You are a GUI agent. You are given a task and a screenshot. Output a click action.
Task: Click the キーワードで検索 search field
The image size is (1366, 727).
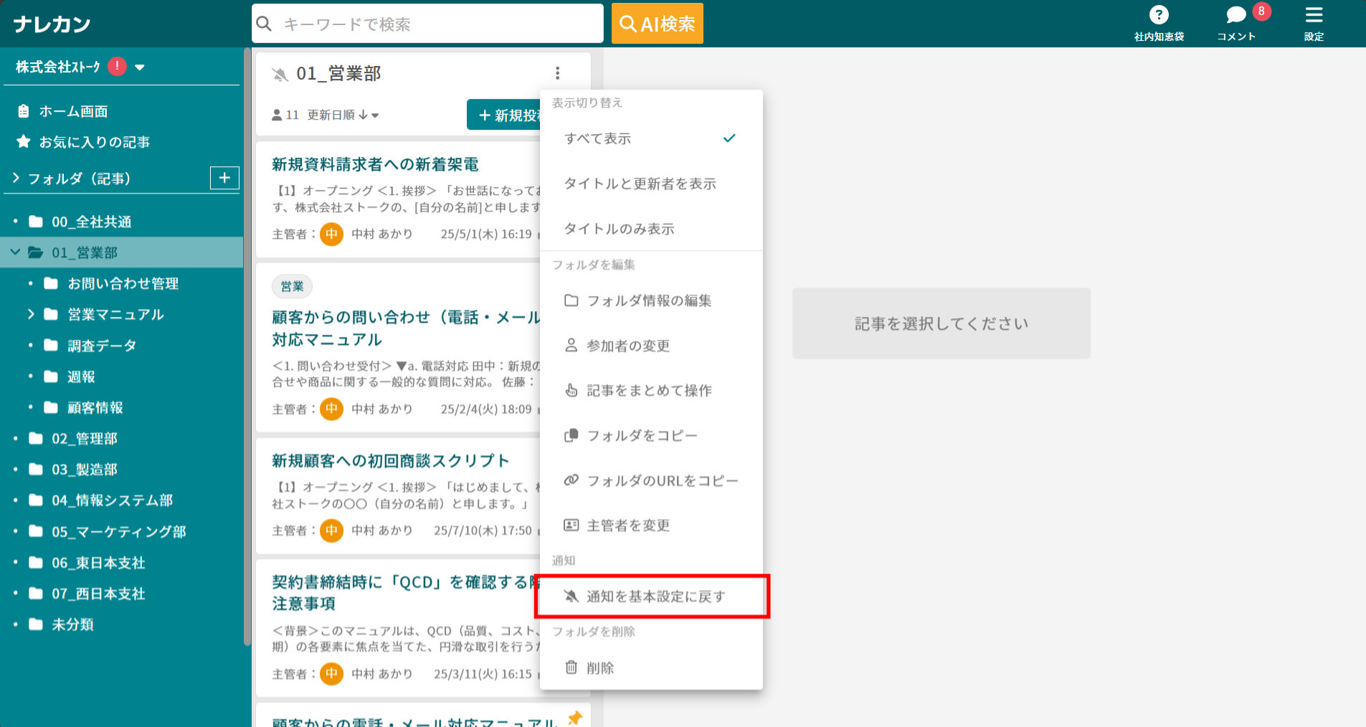(427, 23)
